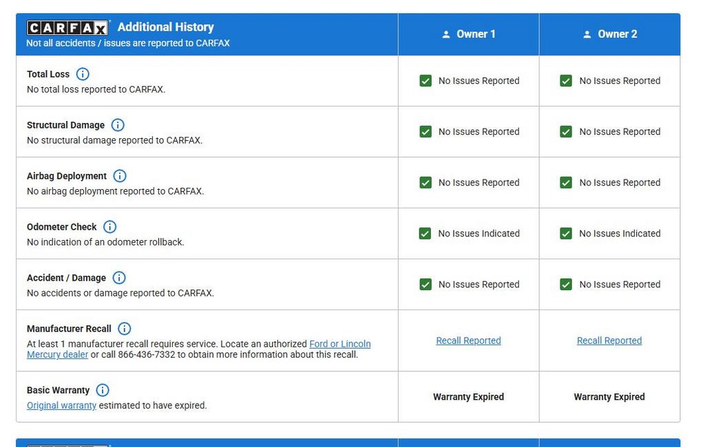Open Recall Reported link under Owner 1
The width and height of the screenshot is (705, 447).
point(468,340)
